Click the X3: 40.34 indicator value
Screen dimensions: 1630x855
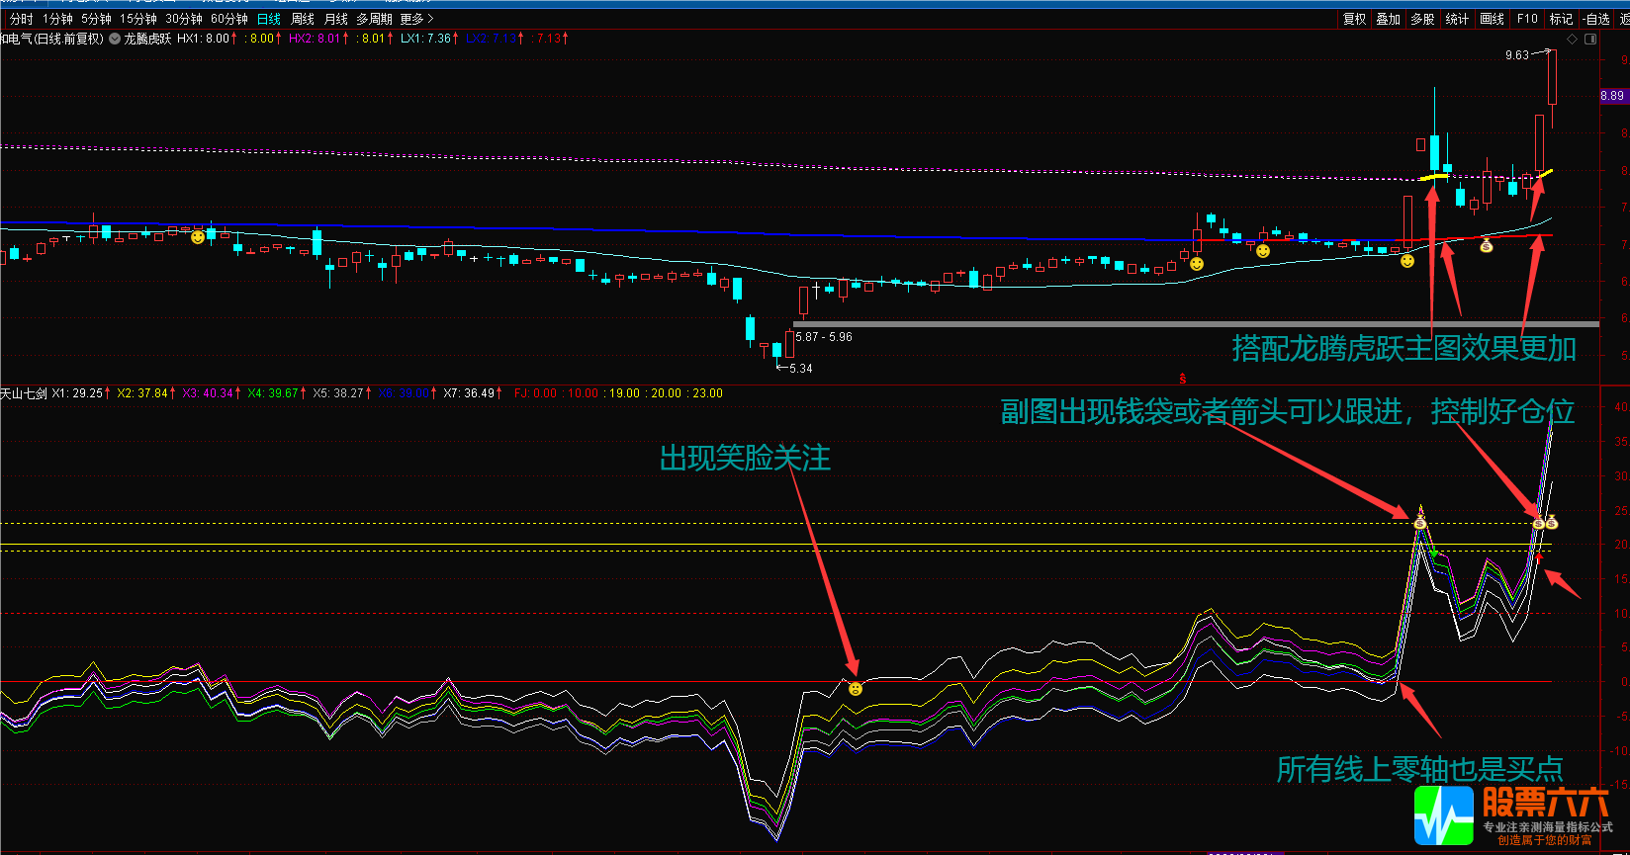212,393
